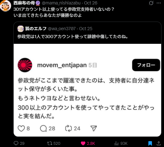Repost the embedded post showing 24
Image resolution: width=164 pixels, height=147 pixels.
68,129
